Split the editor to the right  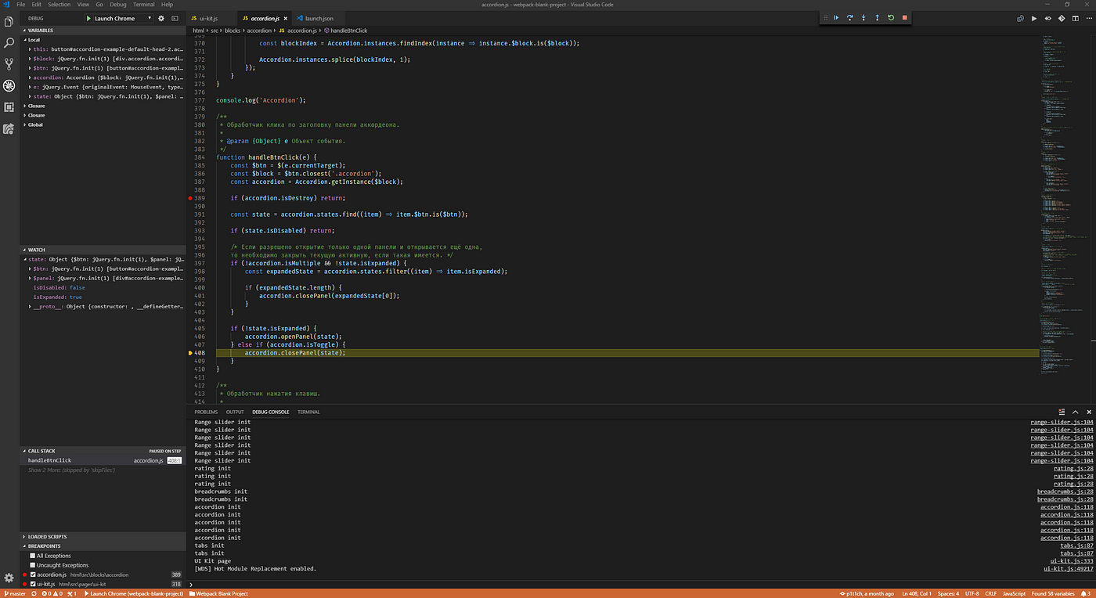pyautogui.click(x=1076, y=18)
